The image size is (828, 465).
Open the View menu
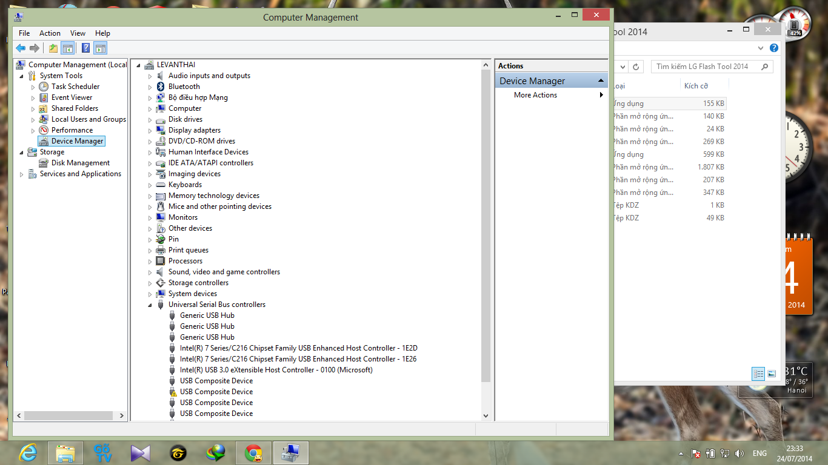point(78,33)
